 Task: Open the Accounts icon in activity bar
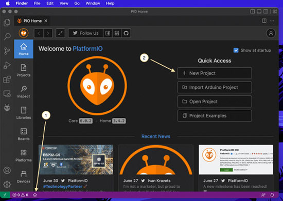click(x=7, y=170)
